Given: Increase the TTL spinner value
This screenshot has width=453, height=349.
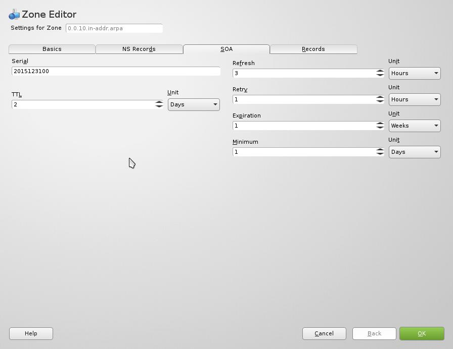Looking at the screenshot, I should tap(159, 102).
